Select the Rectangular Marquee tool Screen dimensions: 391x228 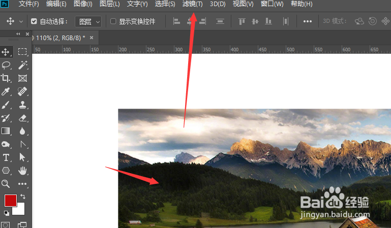pyautogui.click(x=22, y=52)
